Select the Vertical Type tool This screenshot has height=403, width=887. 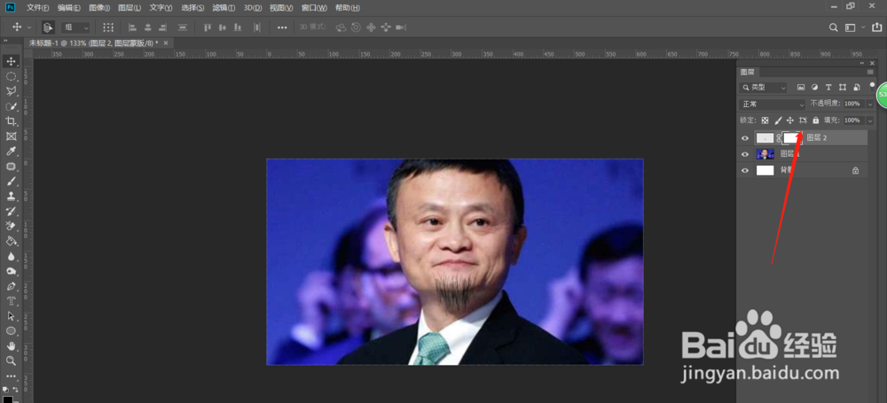(x=11, y=300)
